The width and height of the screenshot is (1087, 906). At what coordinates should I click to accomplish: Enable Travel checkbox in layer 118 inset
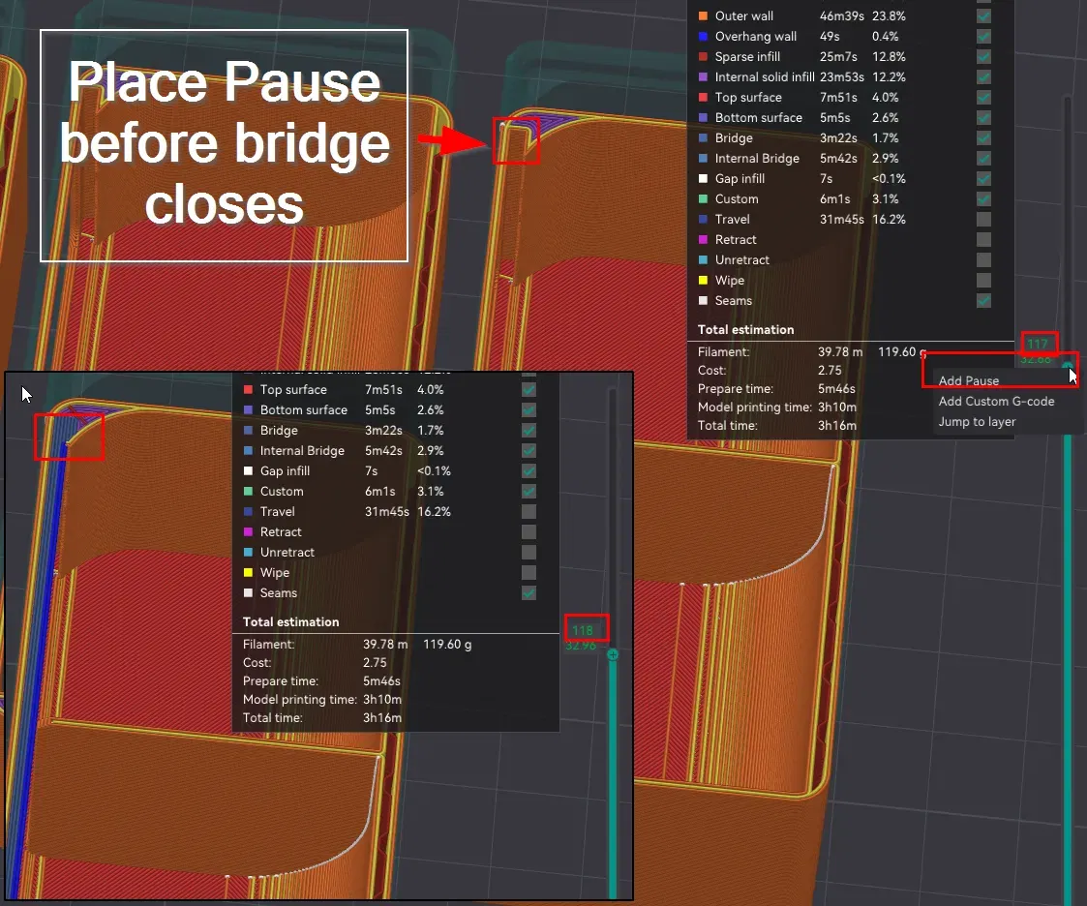point(528,512)
